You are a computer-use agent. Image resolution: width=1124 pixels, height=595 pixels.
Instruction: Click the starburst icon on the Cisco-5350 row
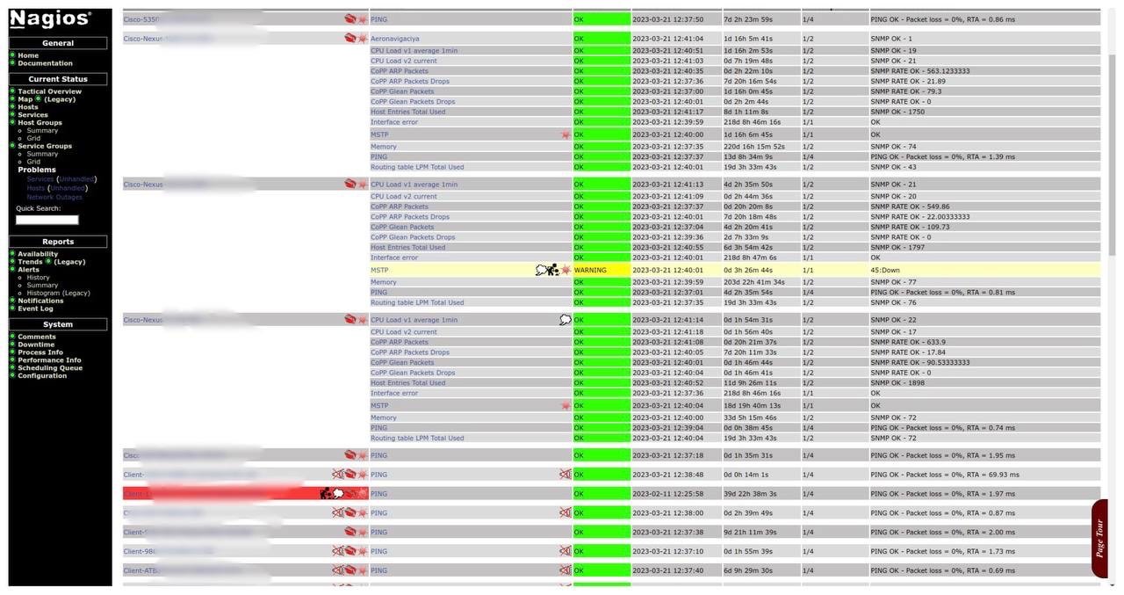point(362,18)
